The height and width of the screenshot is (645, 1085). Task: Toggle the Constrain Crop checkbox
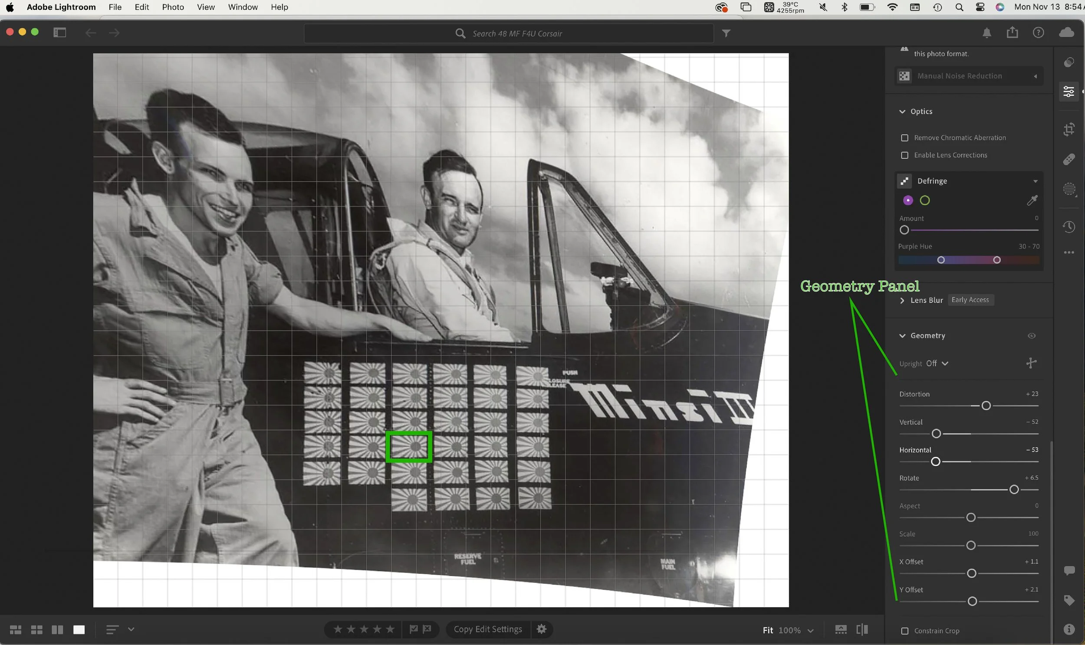pos(904,631)
